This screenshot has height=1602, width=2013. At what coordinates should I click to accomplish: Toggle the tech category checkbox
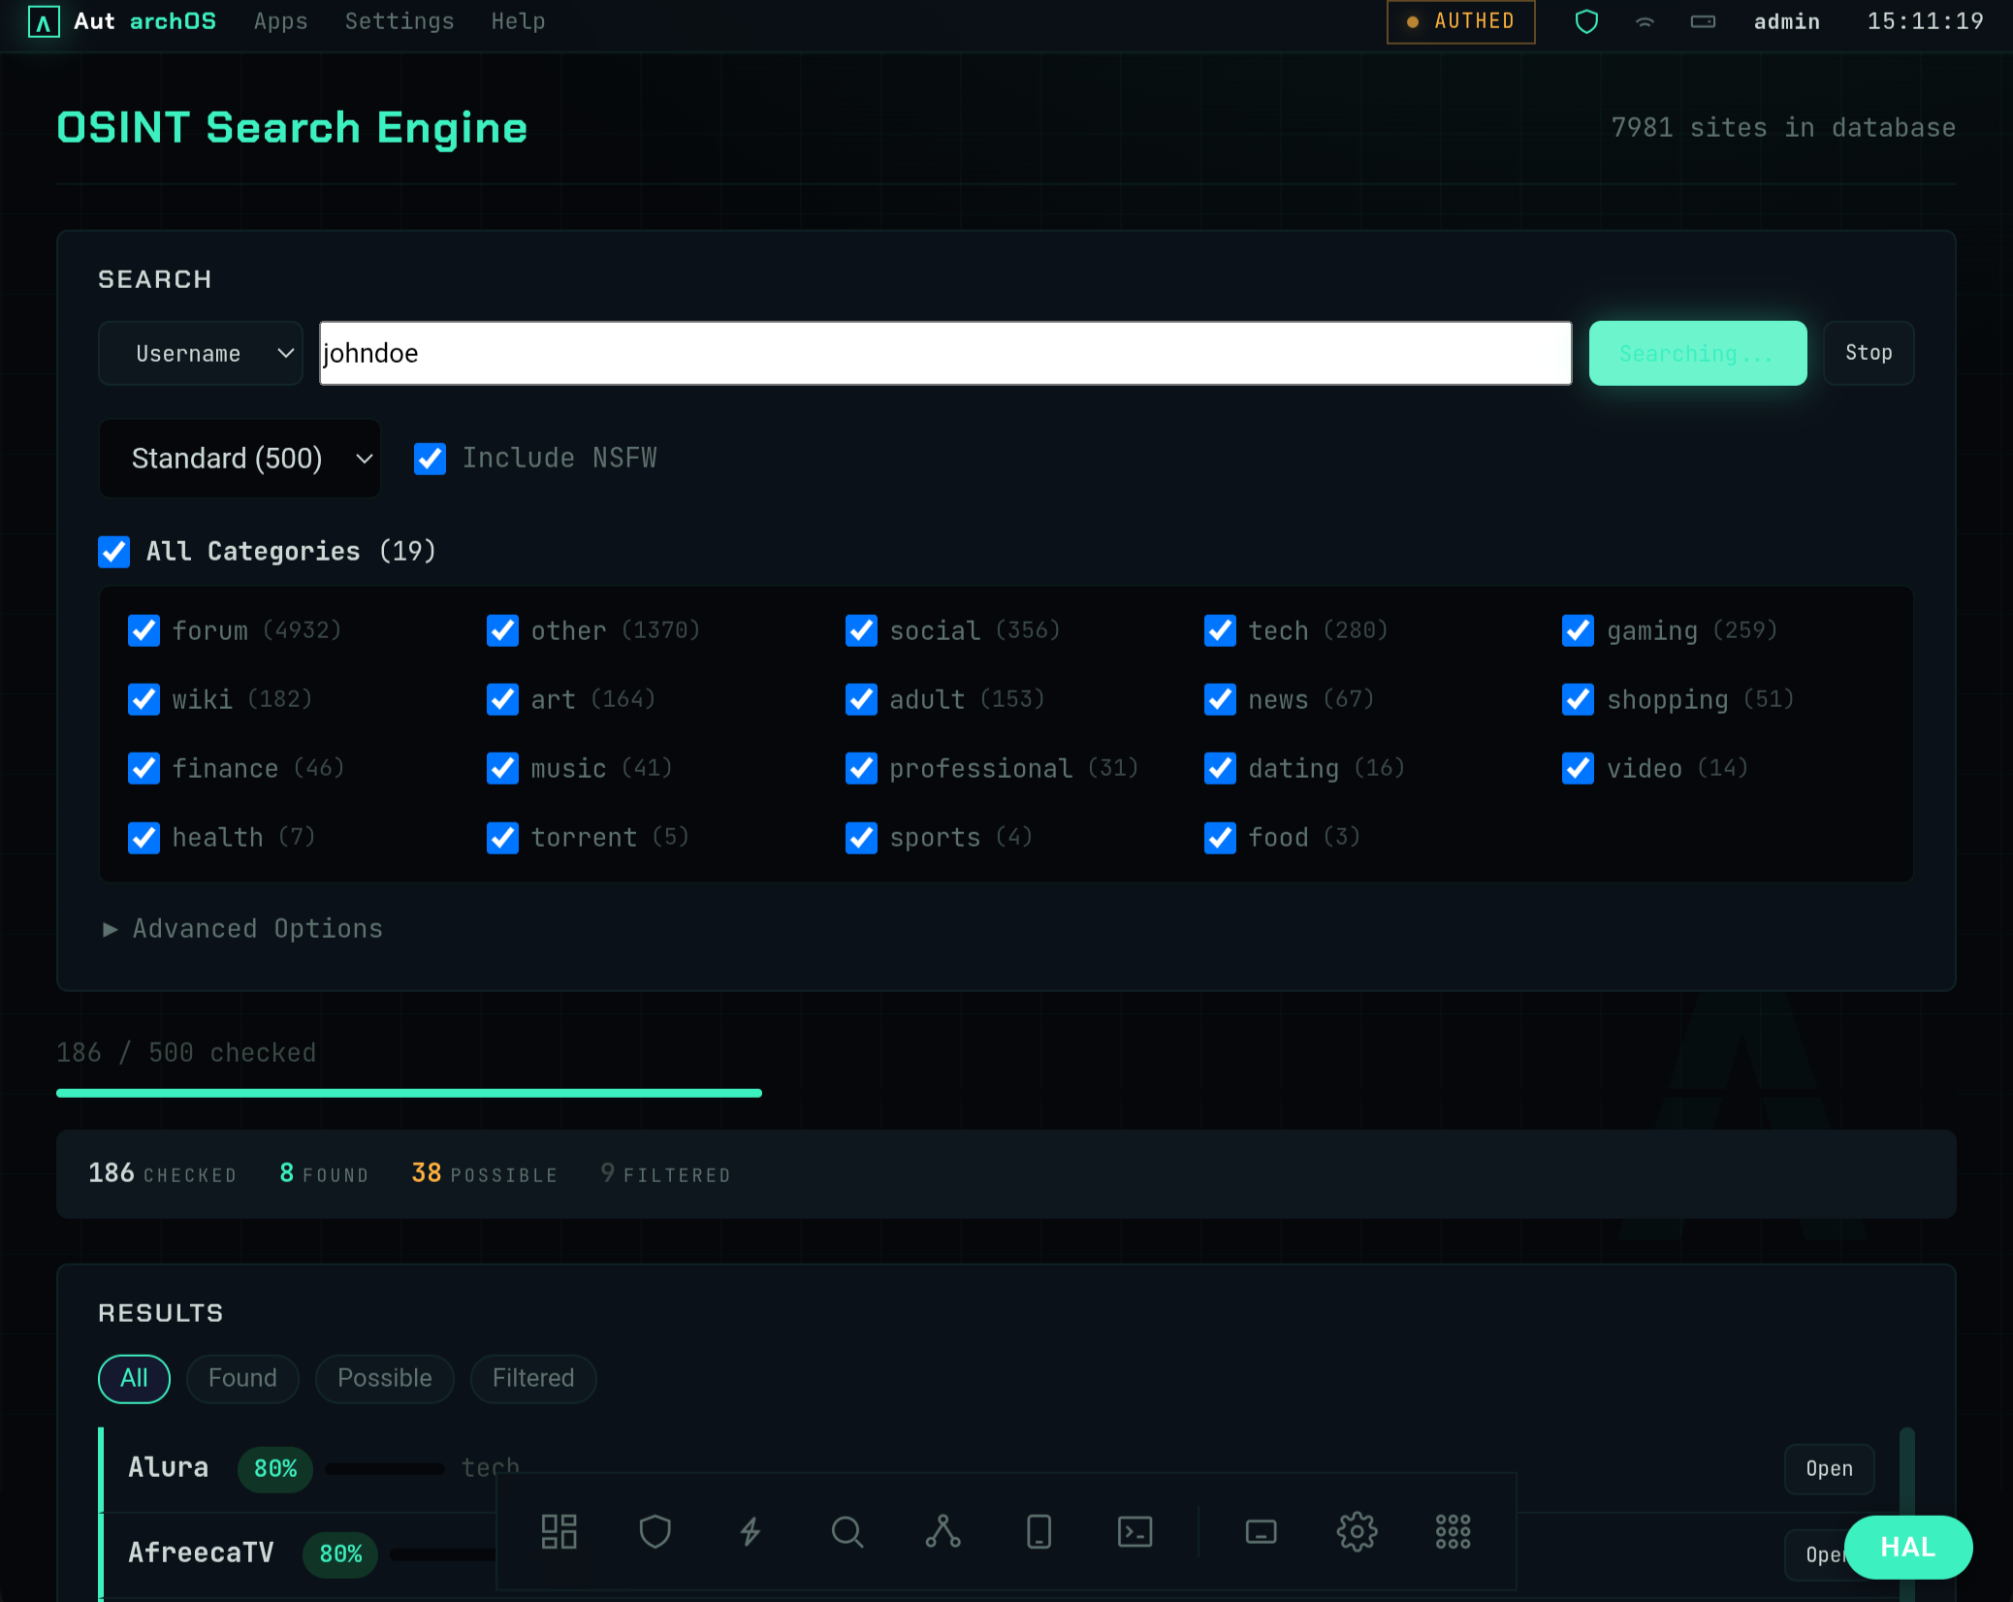(1220, 631)
